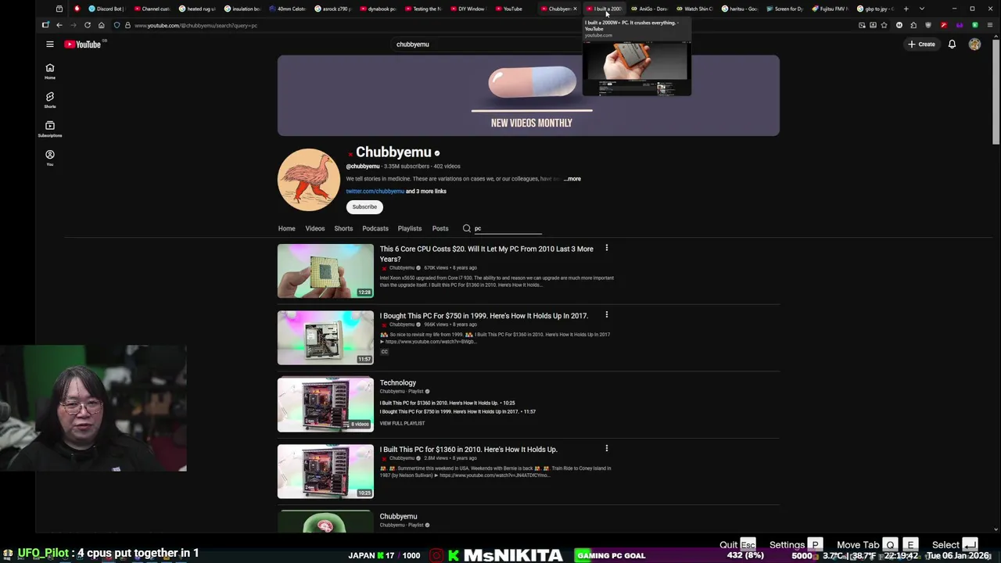Open options menu for $1360 in 2010 video
1001x563 pixels.
click(x=606, y=449)
